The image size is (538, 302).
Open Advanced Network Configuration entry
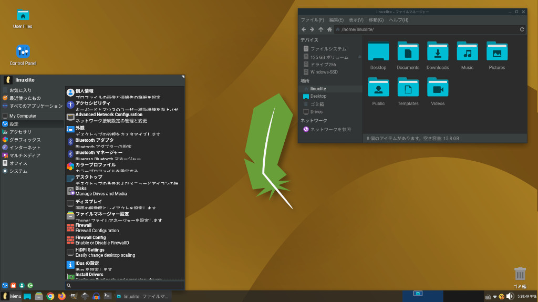(125, 118)
